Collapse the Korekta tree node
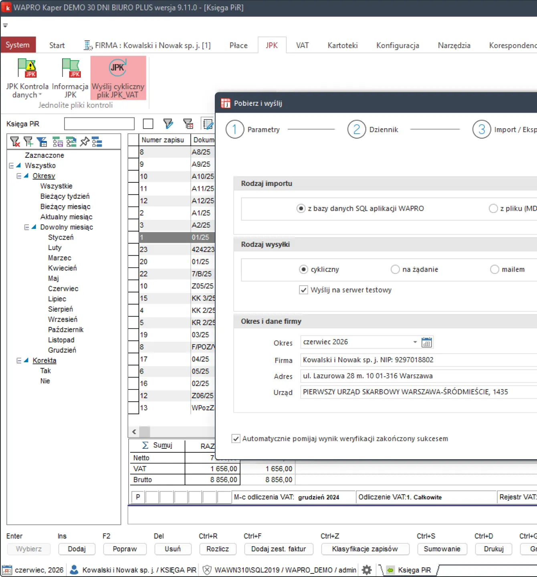Image resolution: width=537 pixels, height=577 pixels. click(x=19, y=361)
